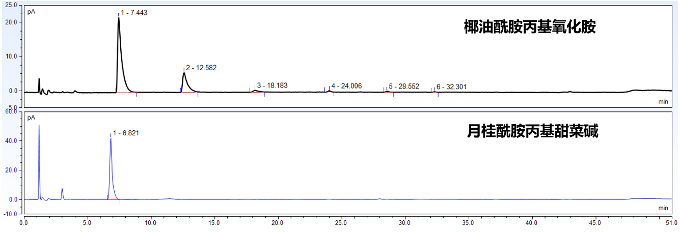Click the -10.0 value on lower y-axis
Viewport: 680px width, 232px height.
point(11,214)
